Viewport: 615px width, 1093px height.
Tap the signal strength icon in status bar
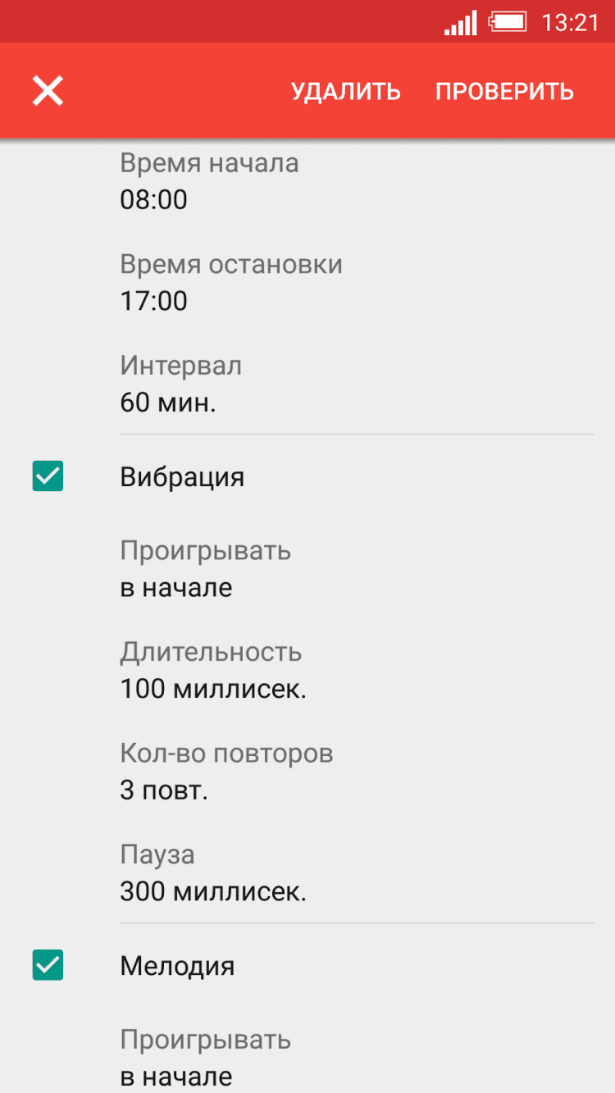460,23
